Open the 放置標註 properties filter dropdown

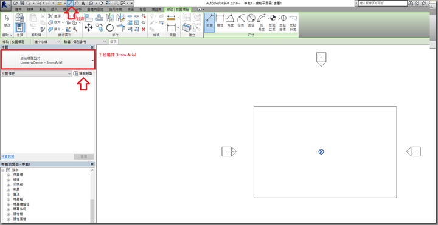[x=36, y=73]
